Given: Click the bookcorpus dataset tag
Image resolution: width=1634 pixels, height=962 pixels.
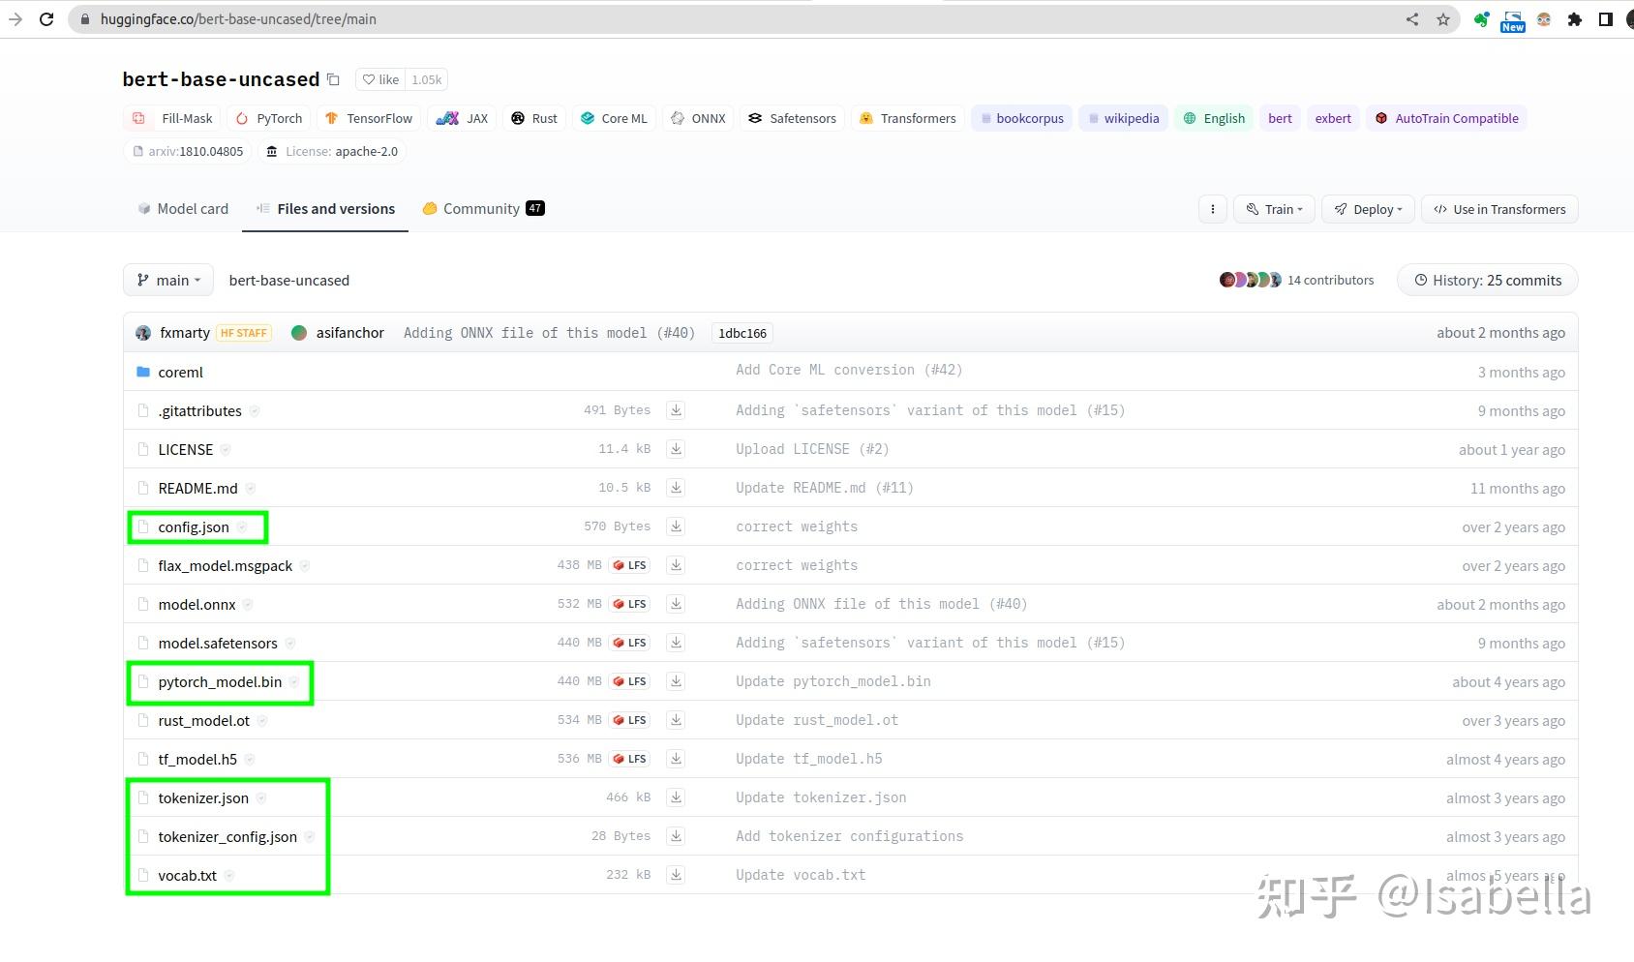Looking at the screenshot, I should (1021, 118).
